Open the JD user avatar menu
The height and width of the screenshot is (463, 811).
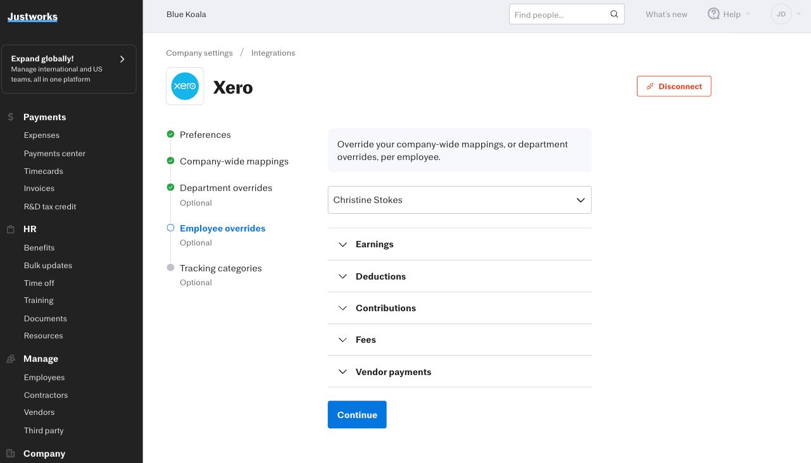click(x=781, y=14)
